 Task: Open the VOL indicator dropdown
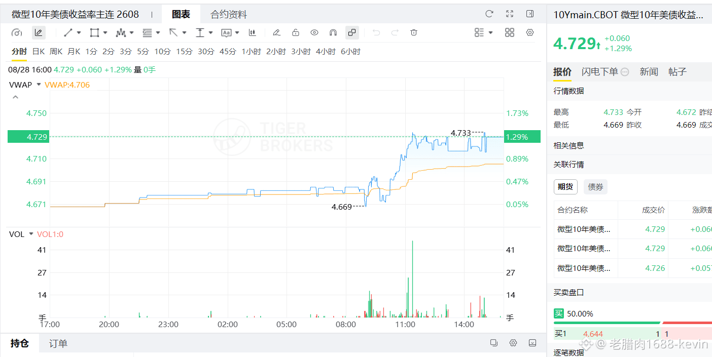coord(31,234)
